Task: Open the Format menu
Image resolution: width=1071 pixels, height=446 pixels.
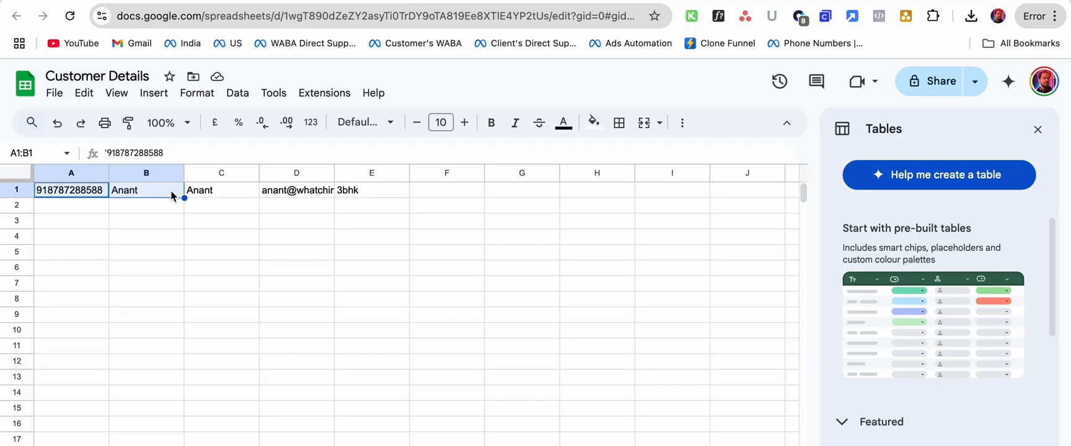Action: tap(197, 93)
